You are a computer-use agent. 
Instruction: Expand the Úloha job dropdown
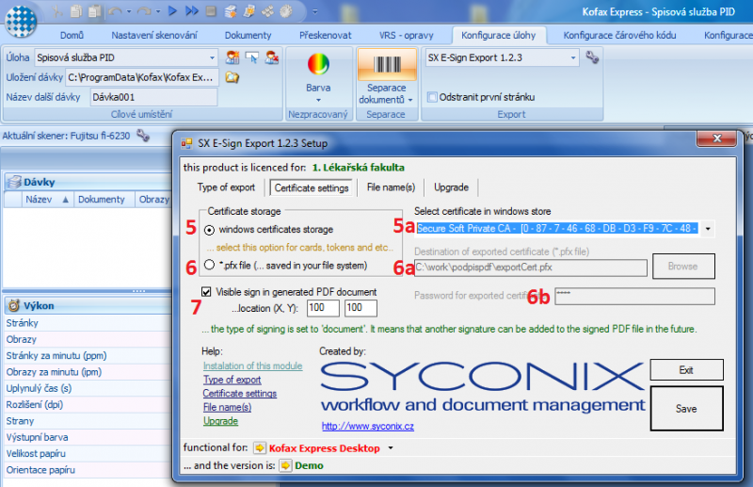pos(212,57)
